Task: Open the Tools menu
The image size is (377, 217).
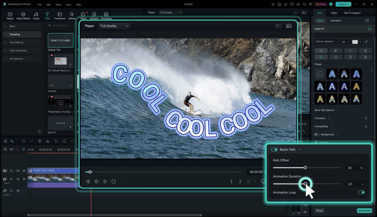Action: pyautogui.click(x=58, y=5)
